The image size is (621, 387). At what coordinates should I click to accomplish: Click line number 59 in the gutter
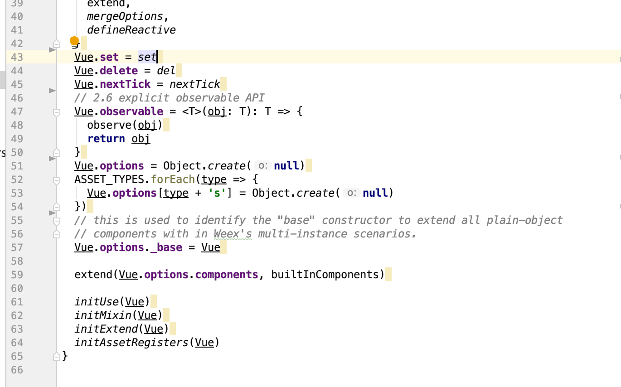click(x=17, y=275)
